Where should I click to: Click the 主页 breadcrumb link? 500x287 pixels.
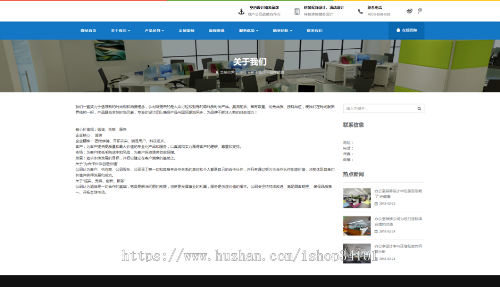(x=243, y=73)
